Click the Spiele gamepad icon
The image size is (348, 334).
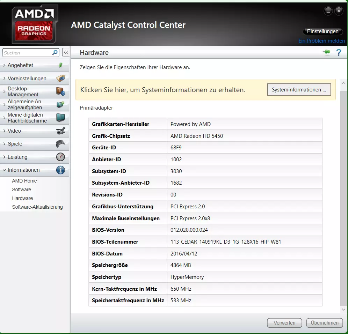tap(60, 144)
